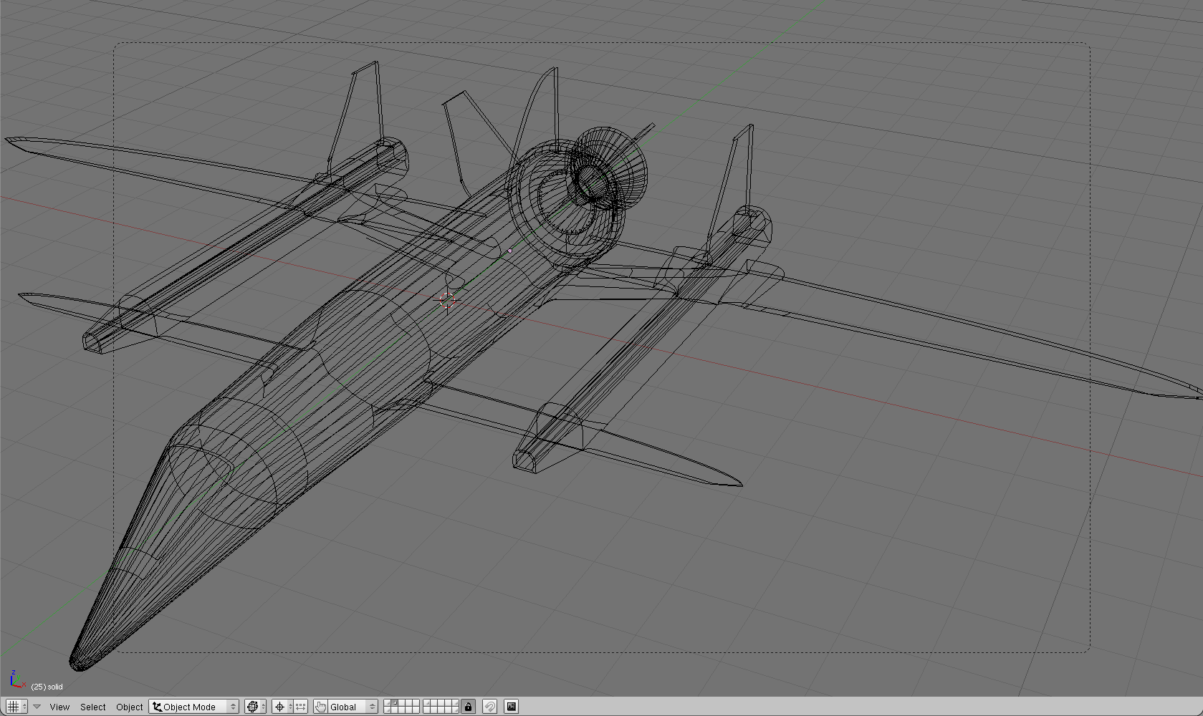The image size is (1203, 716).
Task: Click the render this window image icon
Action: pos(511,707)
